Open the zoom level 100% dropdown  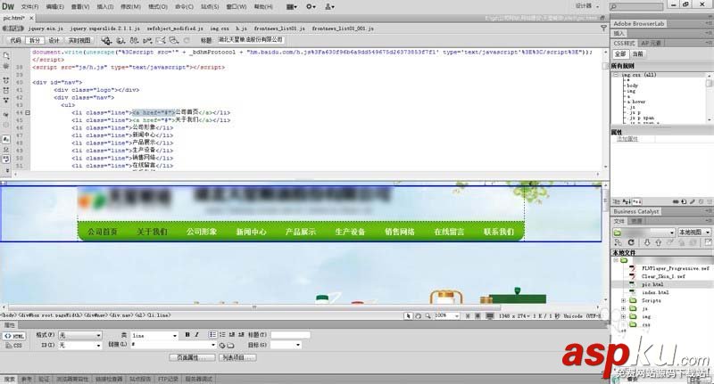pos(447,315)
